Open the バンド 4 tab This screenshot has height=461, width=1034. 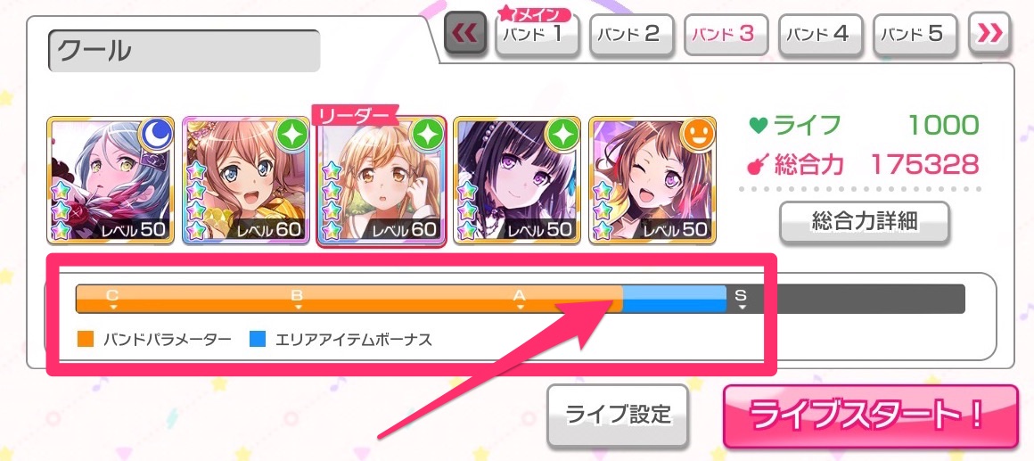tap(820, 34)
